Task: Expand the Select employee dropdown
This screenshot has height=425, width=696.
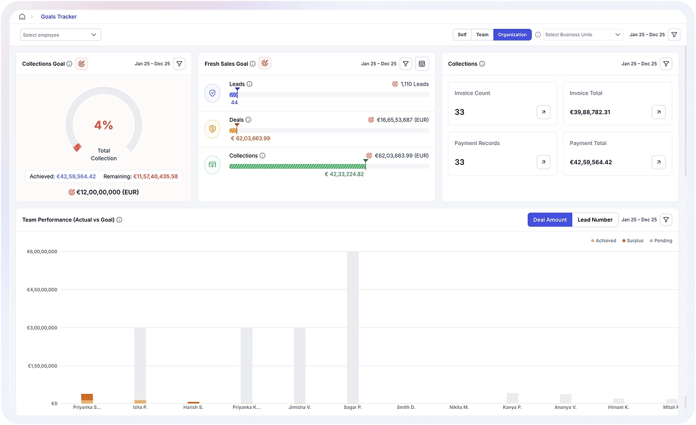Action: 61,35
